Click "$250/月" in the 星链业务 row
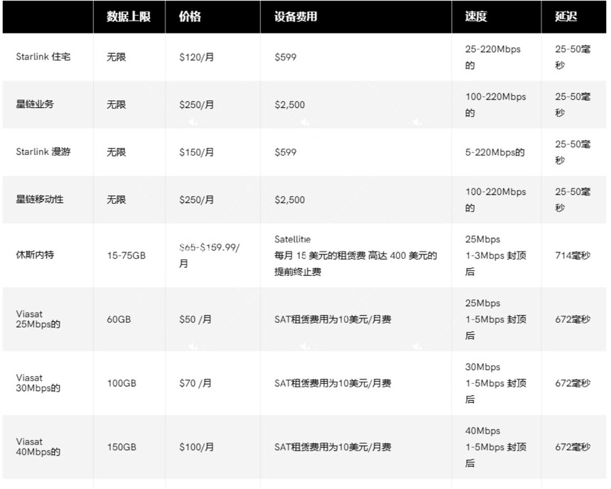The image size is (611, 489). click(196, 105)
